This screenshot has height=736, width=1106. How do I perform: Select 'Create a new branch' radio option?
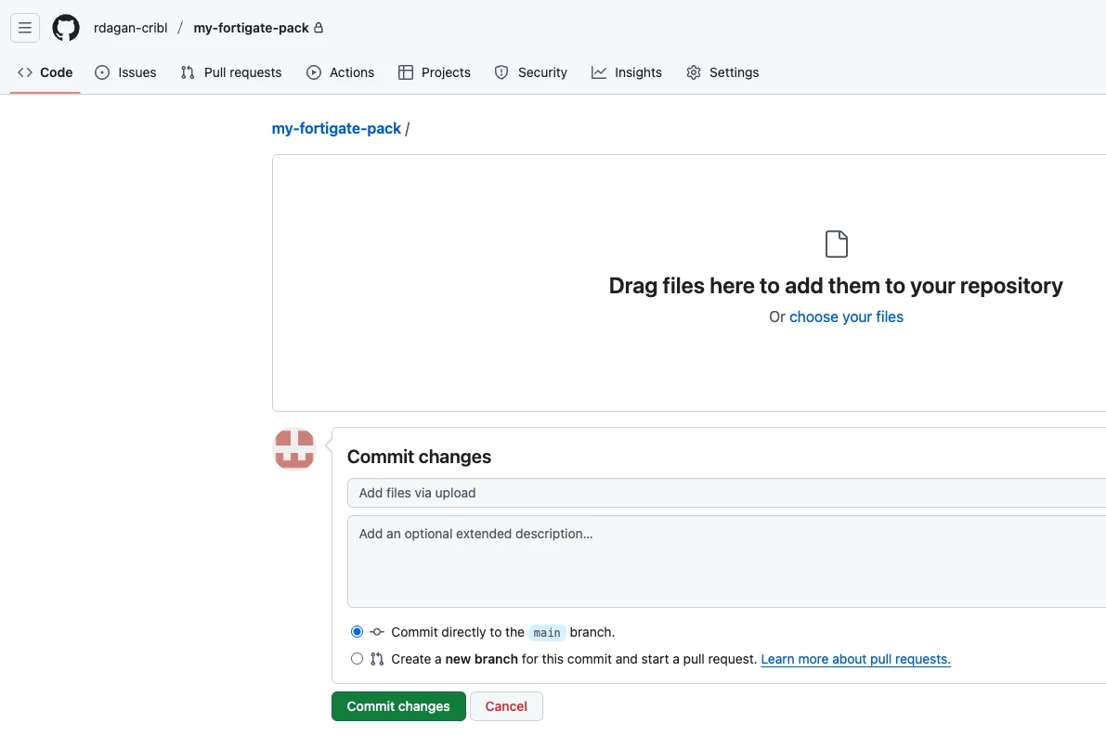[x=357, y=658]
